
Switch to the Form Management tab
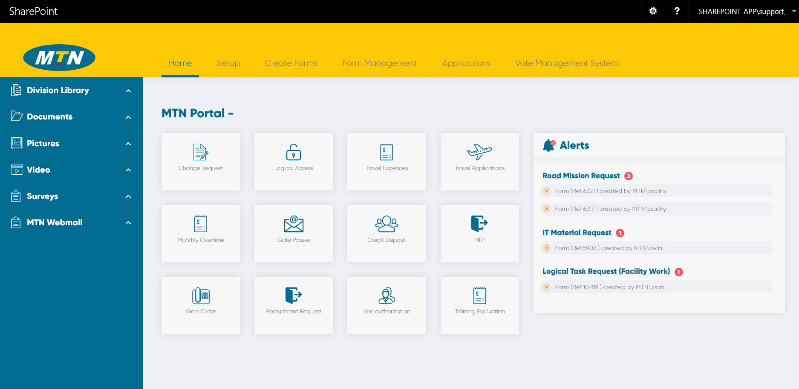click(379, 63)
